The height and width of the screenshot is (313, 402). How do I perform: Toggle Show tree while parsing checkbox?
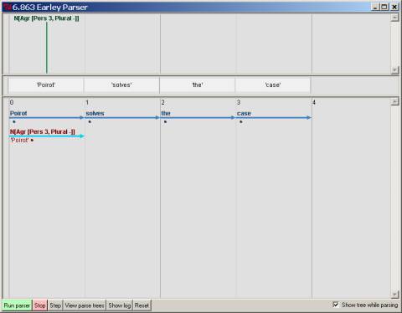336,305
